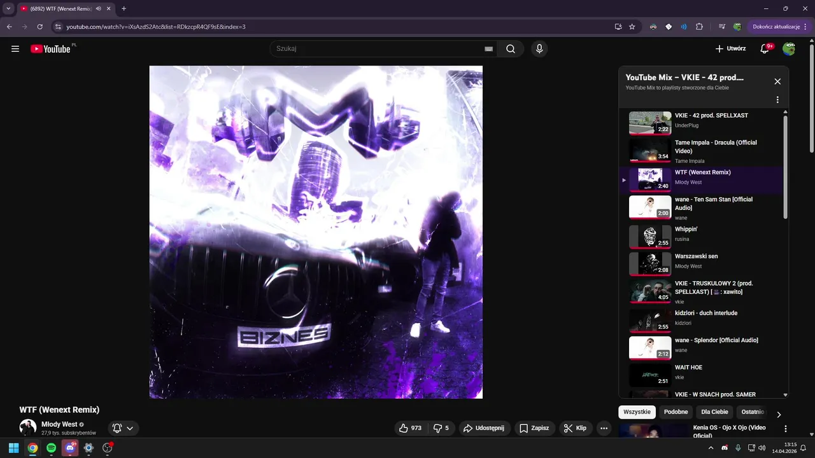The width and height of the screenshot is (815, 458).
Task: Show hidden system tray icons chevron
Action: 711,448
